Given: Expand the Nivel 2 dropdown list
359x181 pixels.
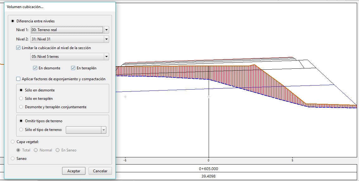Looking at the screenshot, I should (106, 39).
